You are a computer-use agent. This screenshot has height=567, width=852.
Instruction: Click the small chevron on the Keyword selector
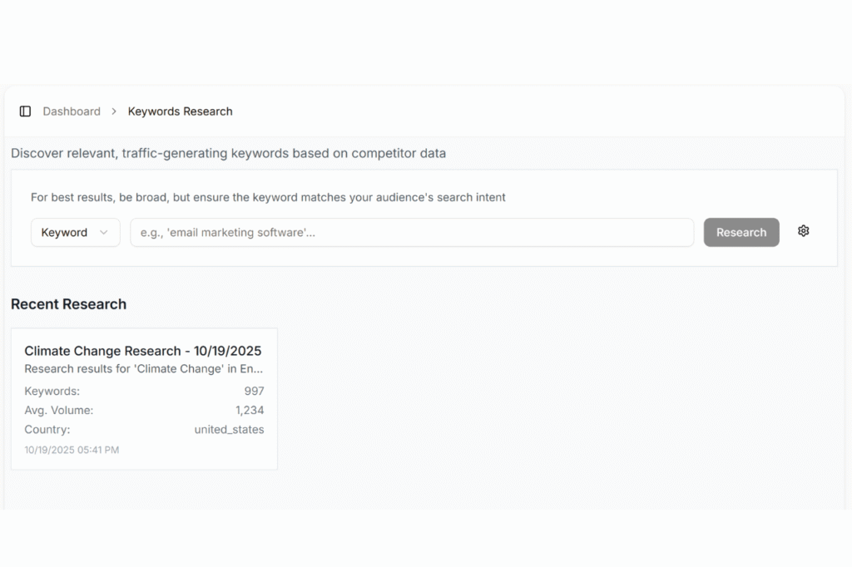tap(104, 232)
